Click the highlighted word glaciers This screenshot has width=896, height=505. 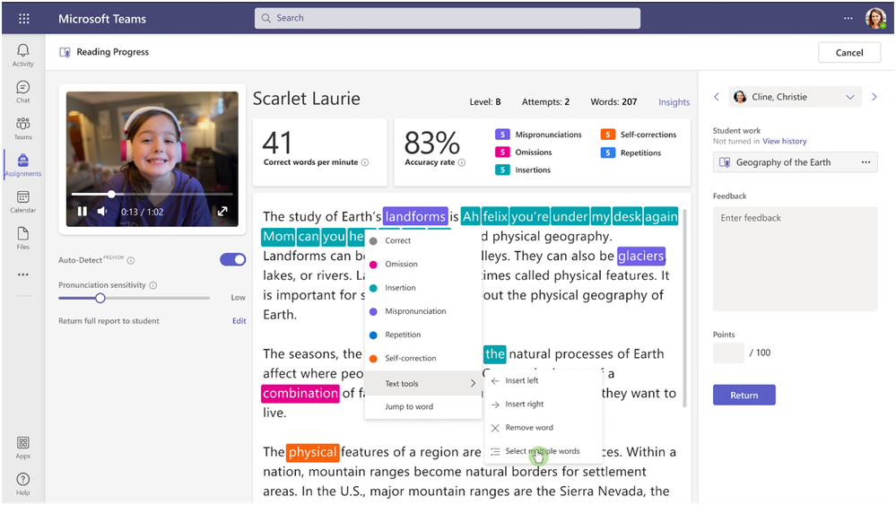click(641, 256)
